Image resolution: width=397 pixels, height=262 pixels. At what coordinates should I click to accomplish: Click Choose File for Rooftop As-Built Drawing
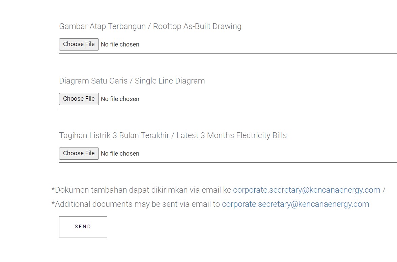point(79,44)
